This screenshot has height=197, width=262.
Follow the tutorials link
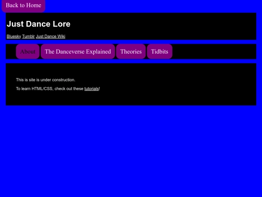92,89
